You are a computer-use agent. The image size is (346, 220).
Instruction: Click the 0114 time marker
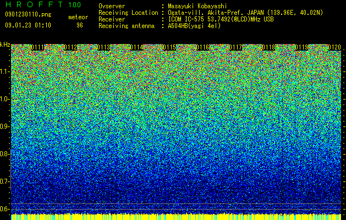click(136, 47)
